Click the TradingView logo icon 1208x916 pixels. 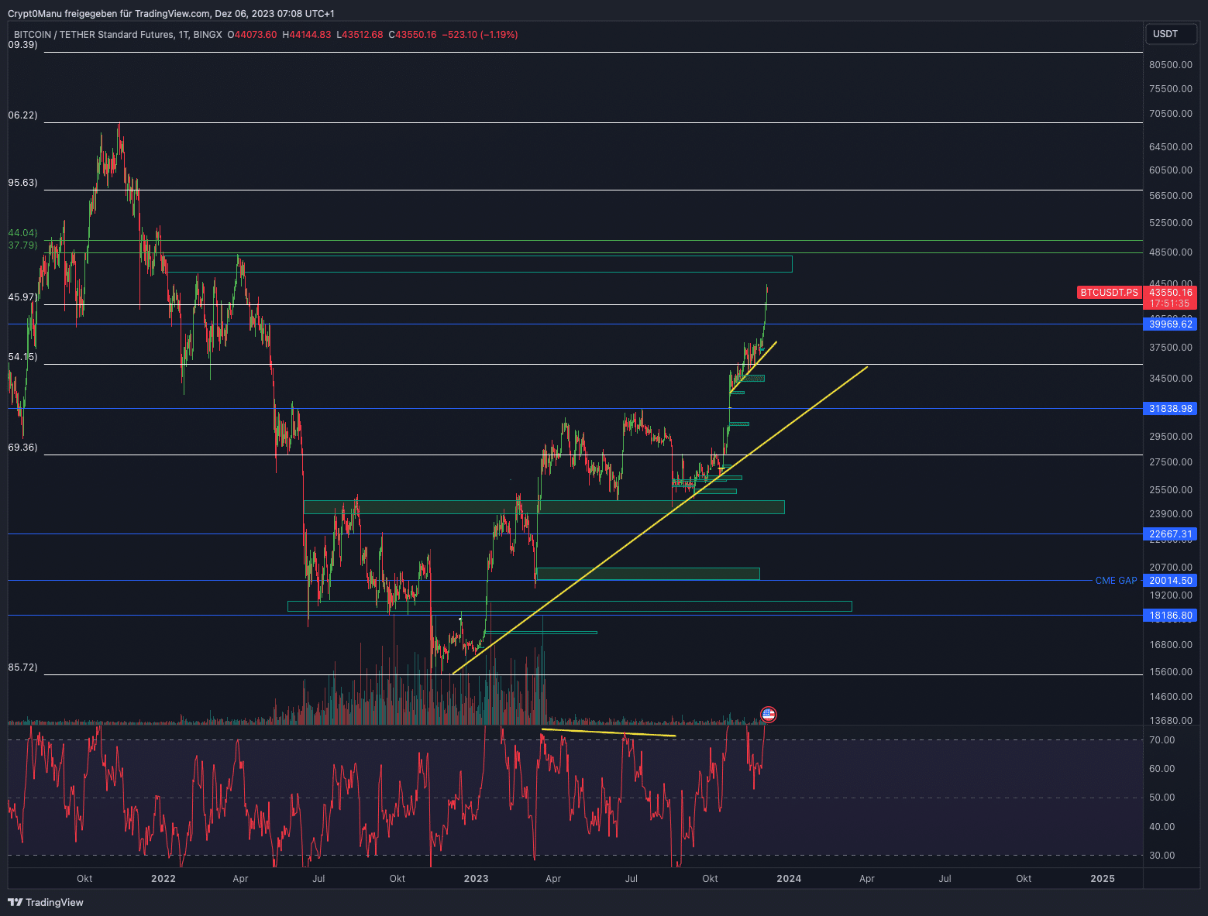tap(15, 902)
